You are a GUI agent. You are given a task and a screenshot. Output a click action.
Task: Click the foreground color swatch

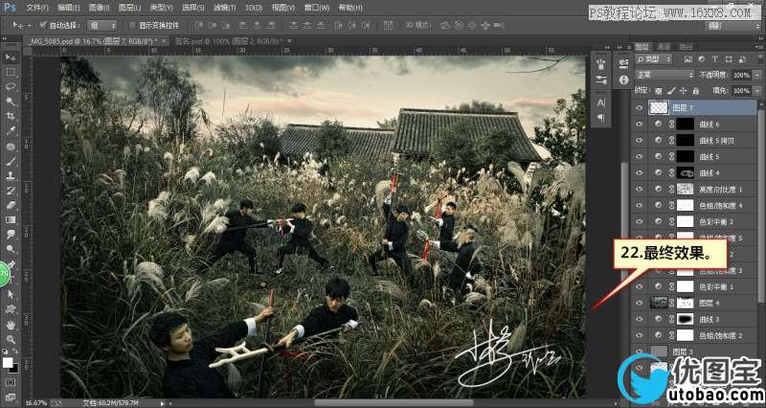click(8, 363)
